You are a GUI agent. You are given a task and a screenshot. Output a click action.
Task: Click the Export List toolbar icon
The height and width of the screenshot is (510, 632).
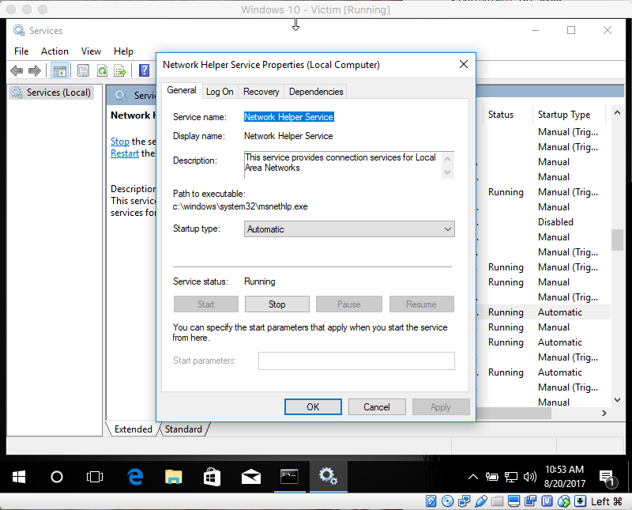point(120,71)
